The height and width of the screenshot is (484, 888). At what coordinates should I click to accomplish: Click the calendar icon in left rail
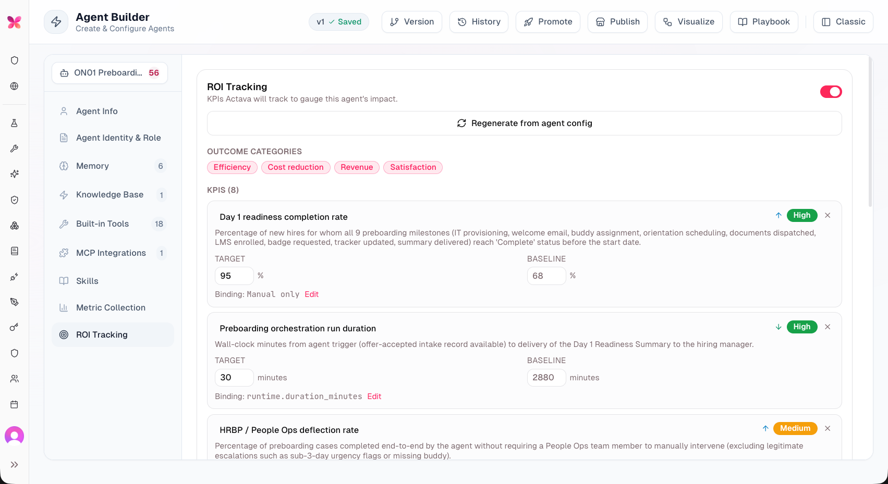click(15, 404)
